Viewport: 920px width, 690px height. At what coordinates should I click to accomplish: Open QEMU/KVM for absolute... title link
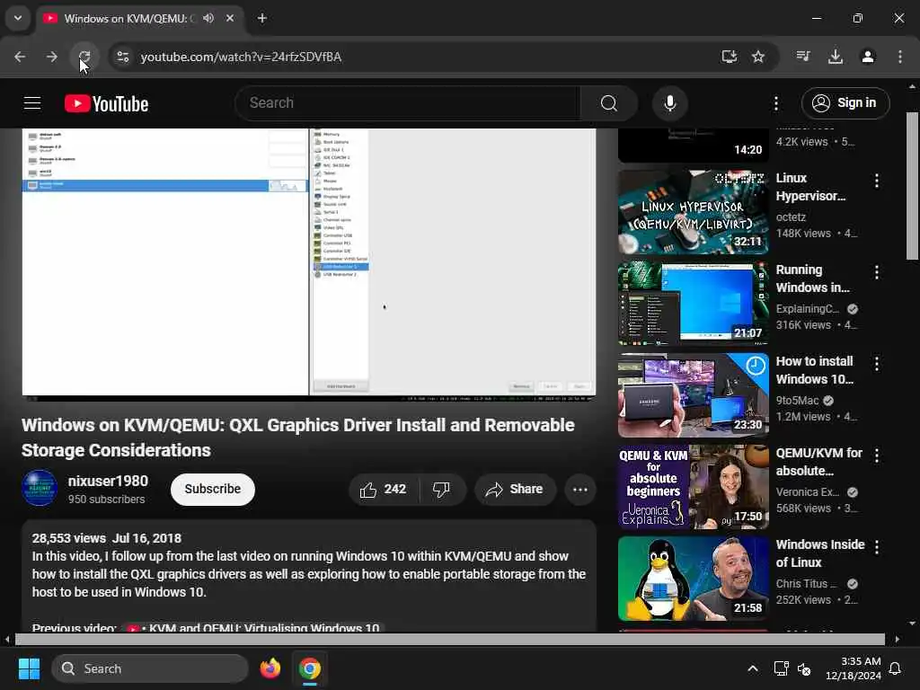[819, 462]
